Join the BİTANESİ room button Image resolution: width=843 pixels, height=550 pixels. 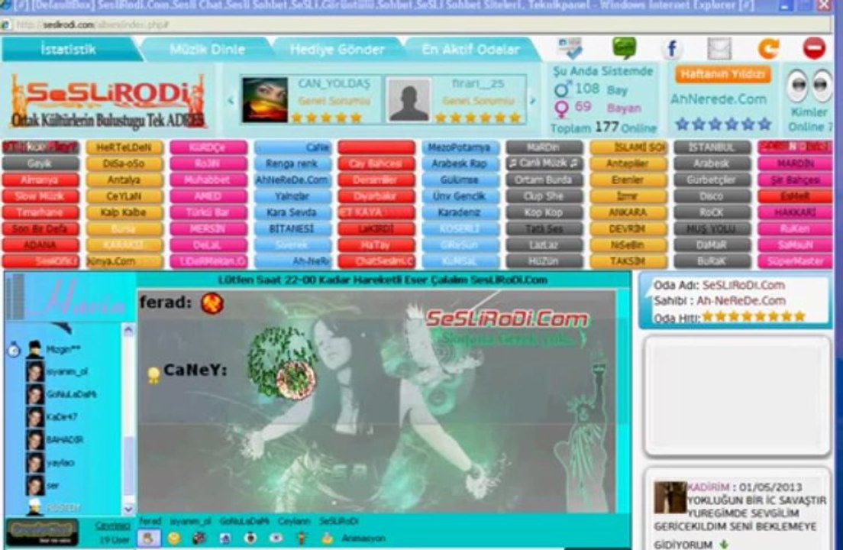click(x=292, y=228)
